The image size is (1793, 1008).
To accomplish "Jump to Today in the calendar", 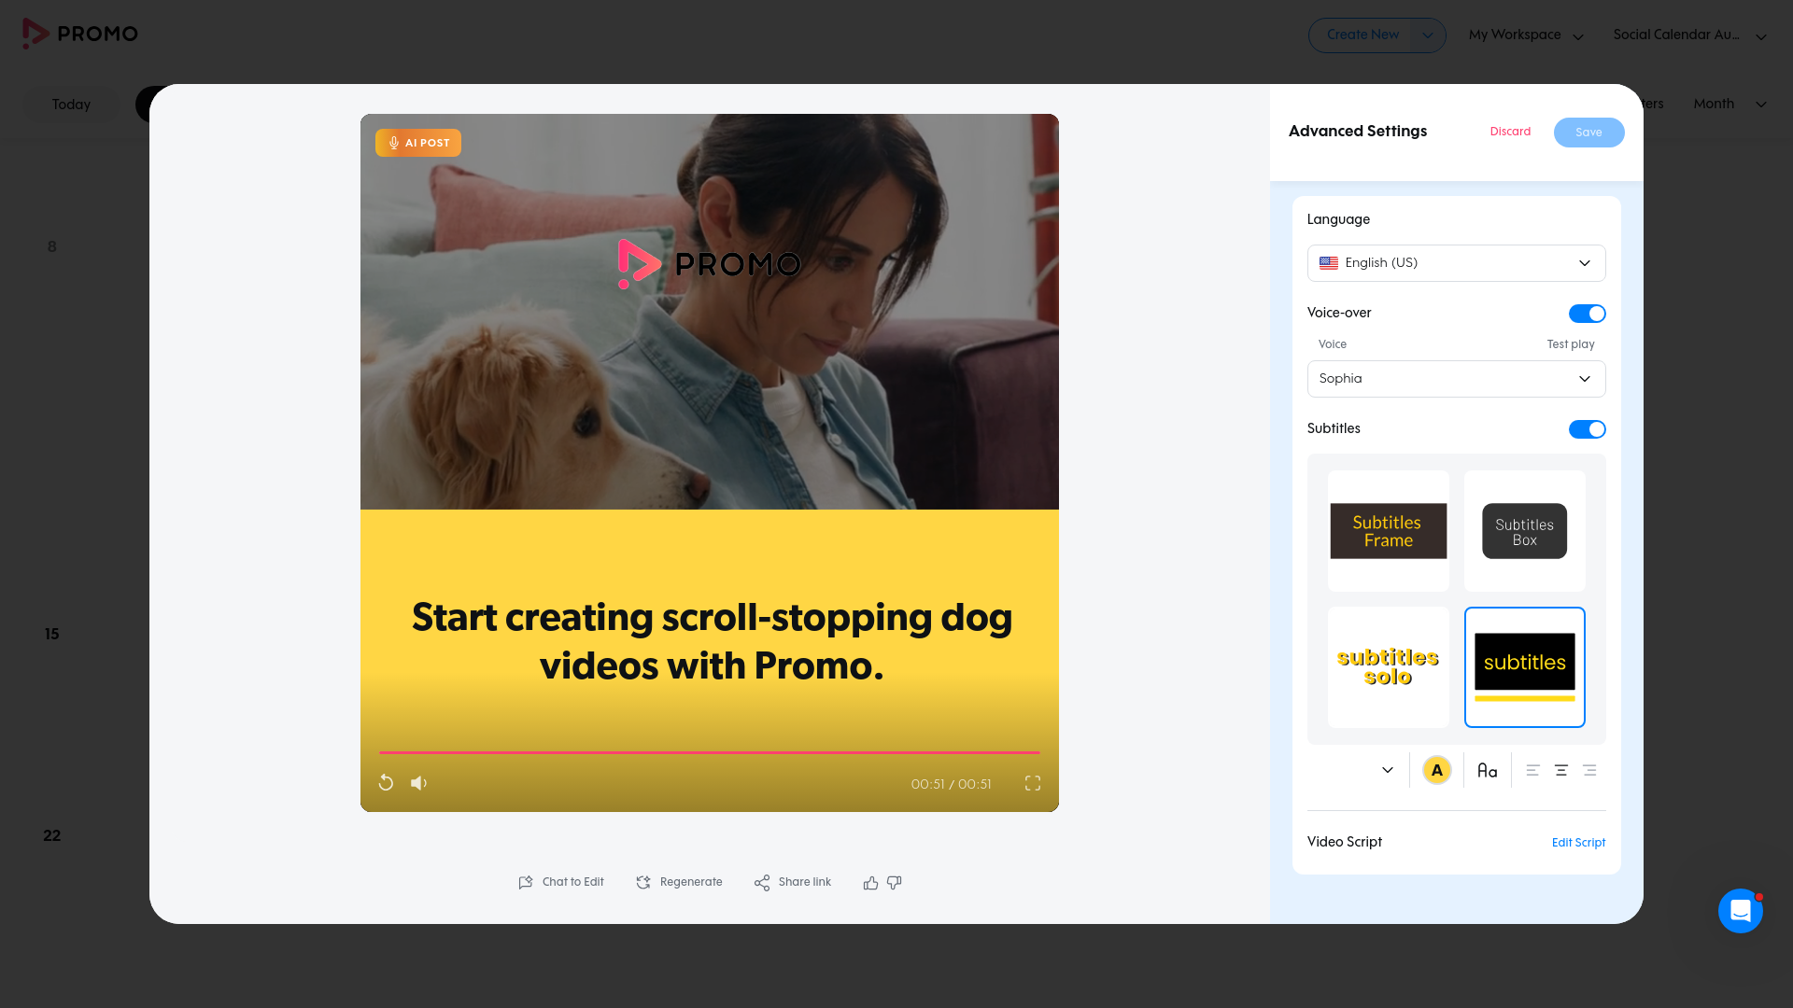I will (71, 105).
